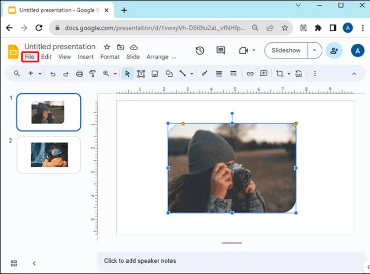This screenshot has width=370, height=274.
Task: Select the second slide thumbnail
Action: click(49, 154)
